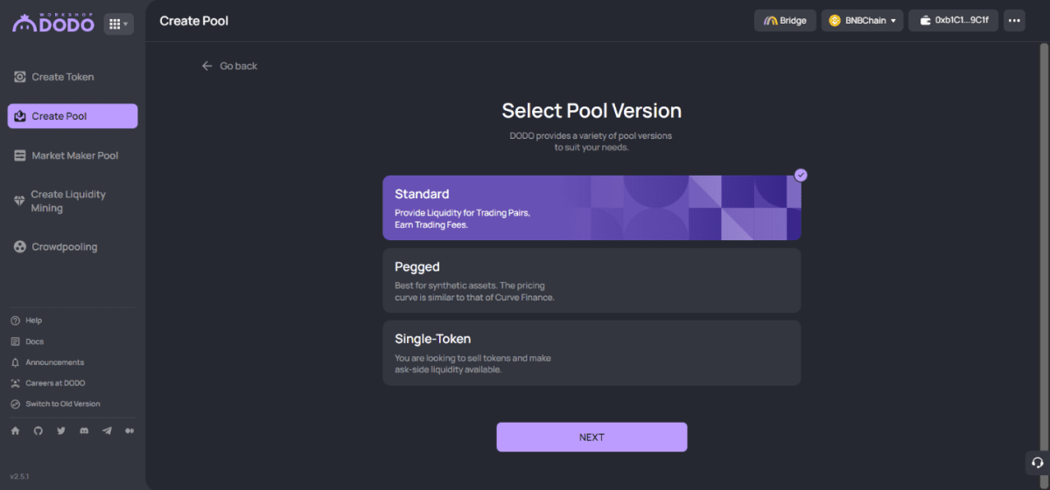Open Create Token in sidebar

click(x=62, y=77)
